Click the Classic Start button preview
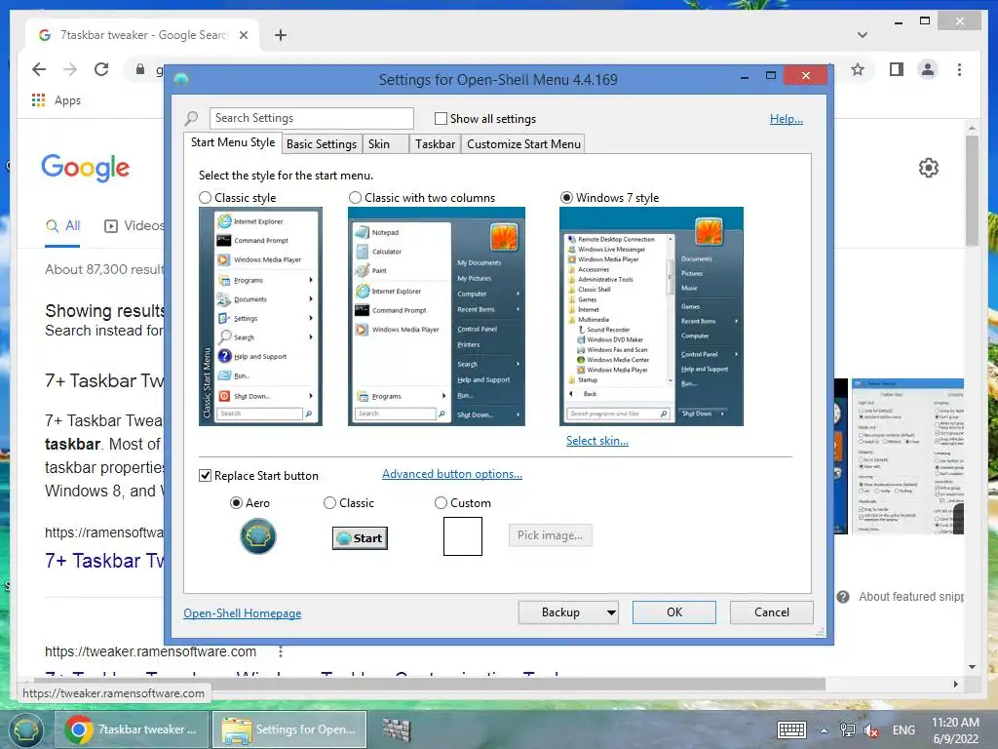This screenshot has height=749, width=998. tap(360, 538)
